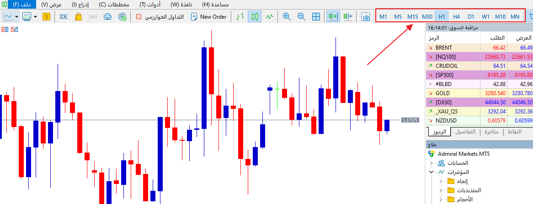Screen dimensions: 533x204
Task: Expand the الحسابات accounts node
Action: pos(432,163)
